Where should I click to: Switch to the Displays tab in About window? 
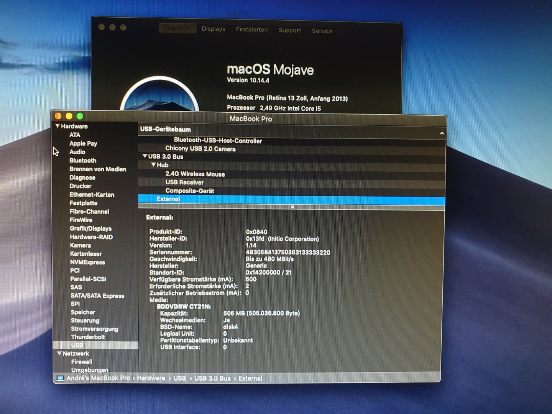pos(214,29)
